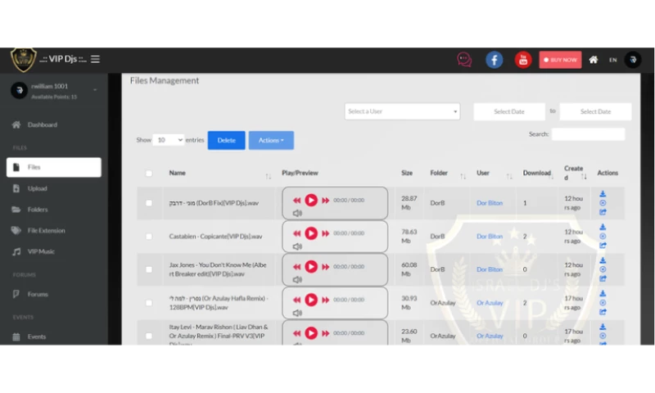Mute the DorB Fix wav player volume
The height and width of the screenshot is (393, 655).
(297, 213)
